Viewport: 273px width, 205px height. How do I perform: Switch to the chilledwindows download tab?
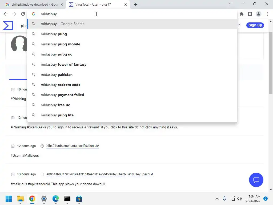(33, 5)
